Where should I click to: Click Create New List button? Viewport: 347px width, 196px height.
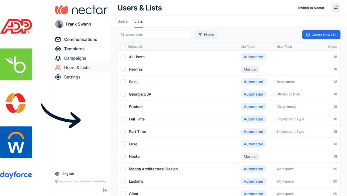pos(321,35)
